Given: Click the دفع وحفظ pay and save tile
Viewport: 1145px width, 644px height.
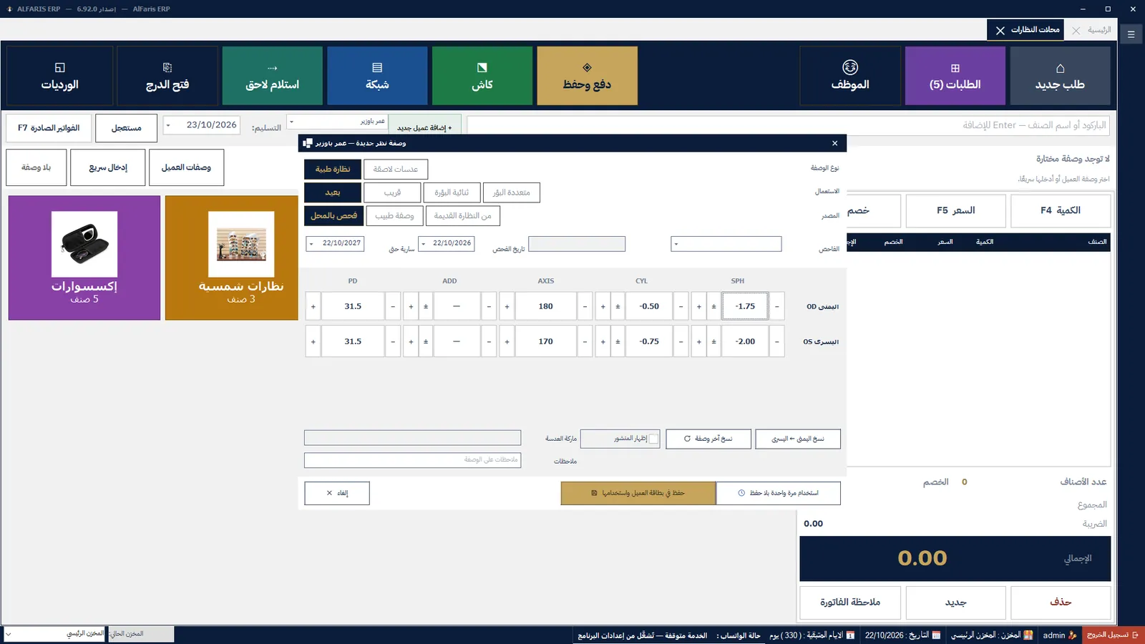Looking at the screenshot, I should [587, 77].
